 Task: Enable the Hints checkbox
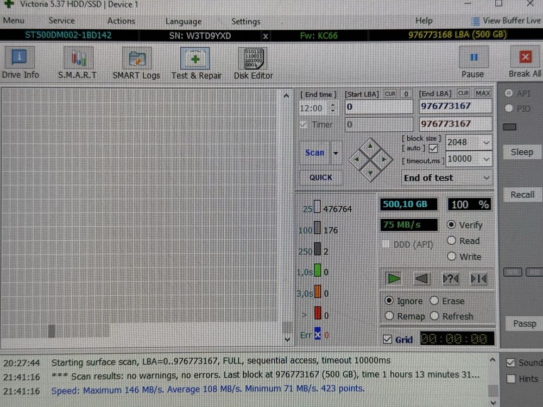[x=511, y=379]
